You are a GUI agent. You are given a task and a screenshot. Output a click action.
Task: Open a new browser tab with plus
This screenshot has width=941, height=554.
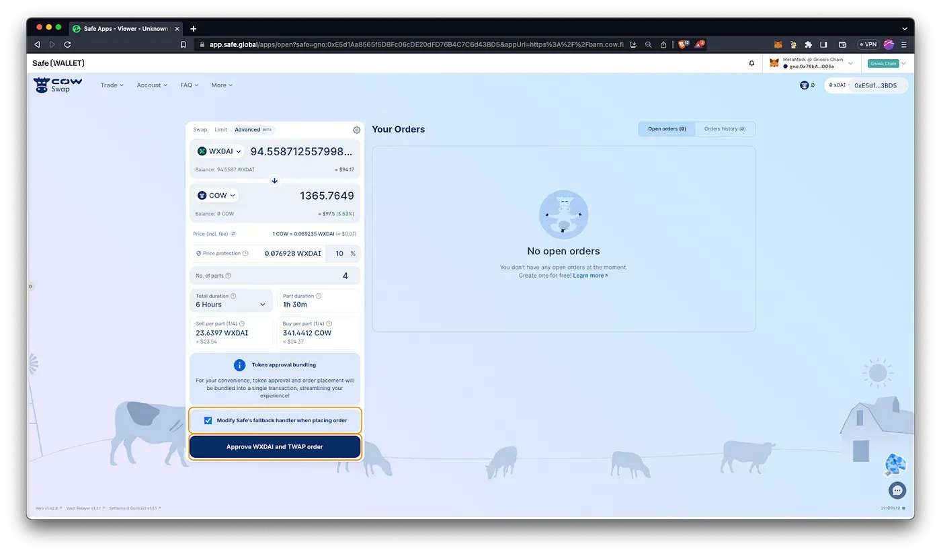point(194,29)
